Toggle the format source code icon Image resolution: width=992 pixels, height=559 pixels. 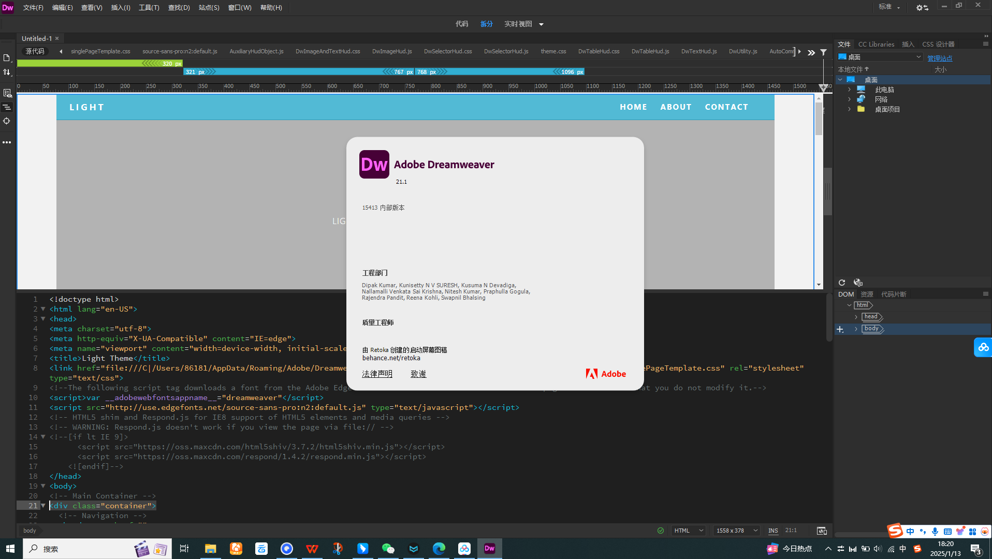pos(7,107)
